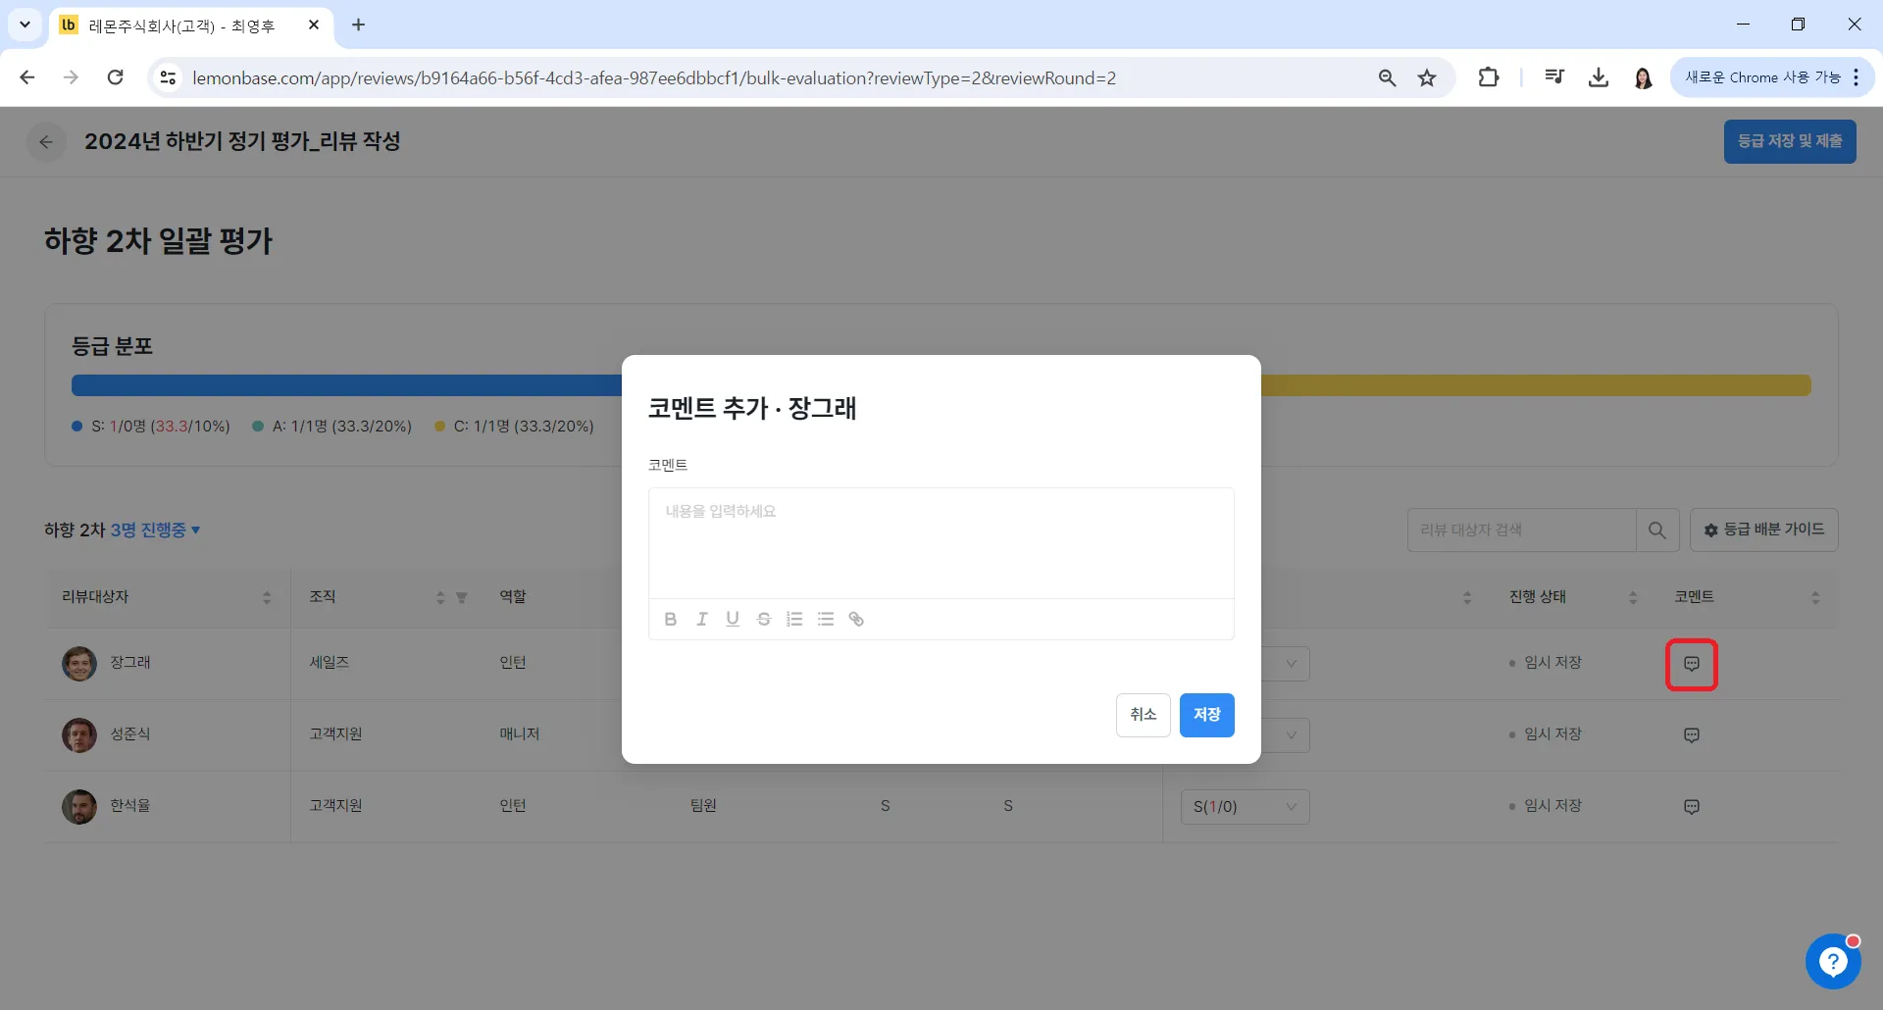The width and height of the screenshot is (1883, 1010).
Task: Focus the comment text area
Action: pos(941,543)
